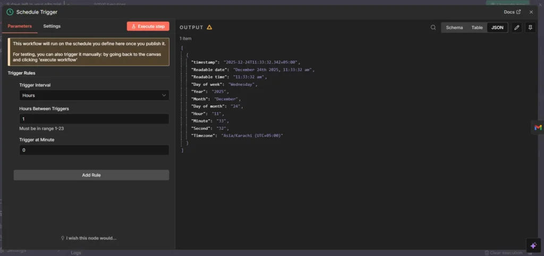Open the Trigger Interval Hours dropdown

94,95
